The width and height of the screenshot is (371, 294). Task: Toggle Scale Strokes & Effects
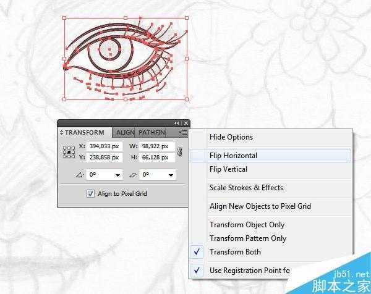tap(270, 188)
